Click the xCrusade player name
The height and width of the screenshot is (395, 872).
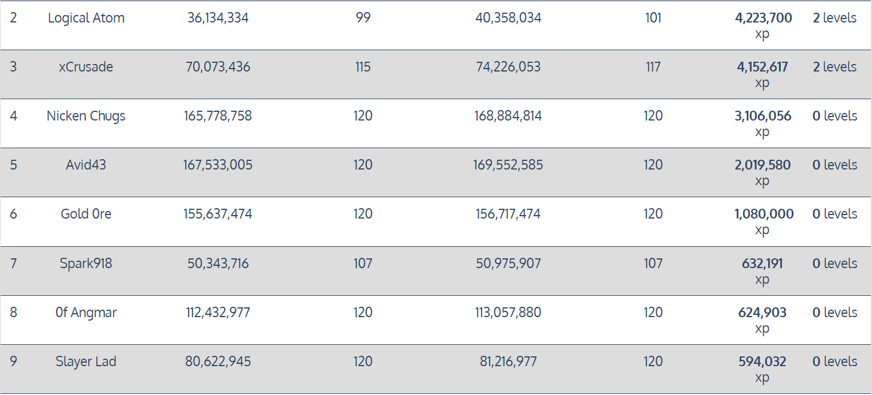click(86, 67)
